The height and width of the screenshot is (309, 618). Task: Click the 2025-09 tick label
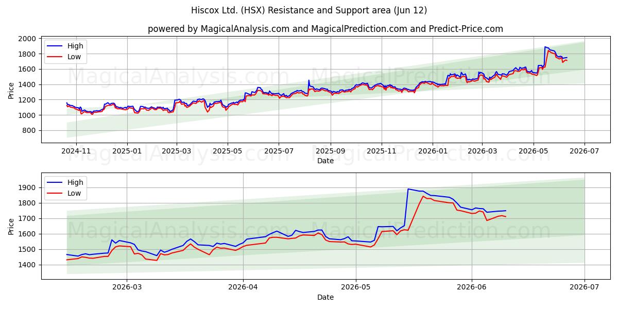330,150
